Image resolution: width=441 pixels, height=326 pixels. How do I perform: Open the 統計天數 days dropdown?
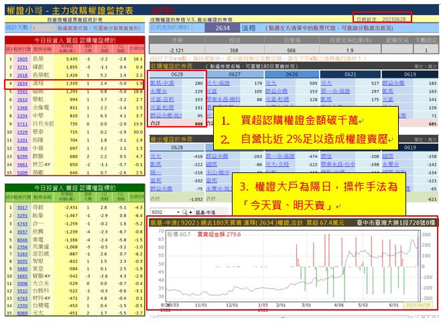pos(52,28)
